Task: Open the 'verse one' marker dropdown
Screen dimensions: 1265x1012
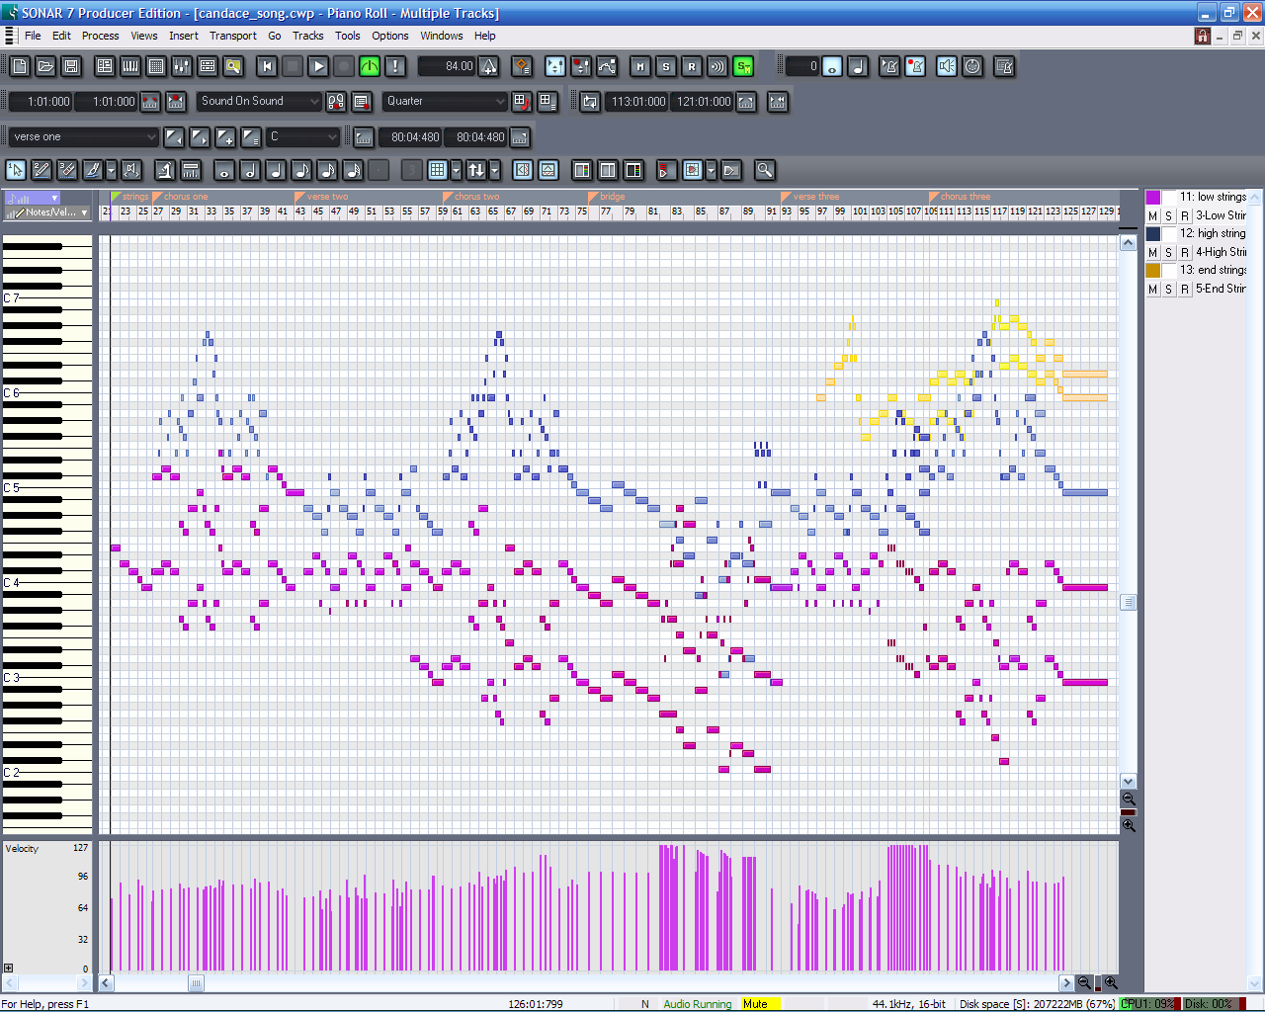Action: coord(84,137)
